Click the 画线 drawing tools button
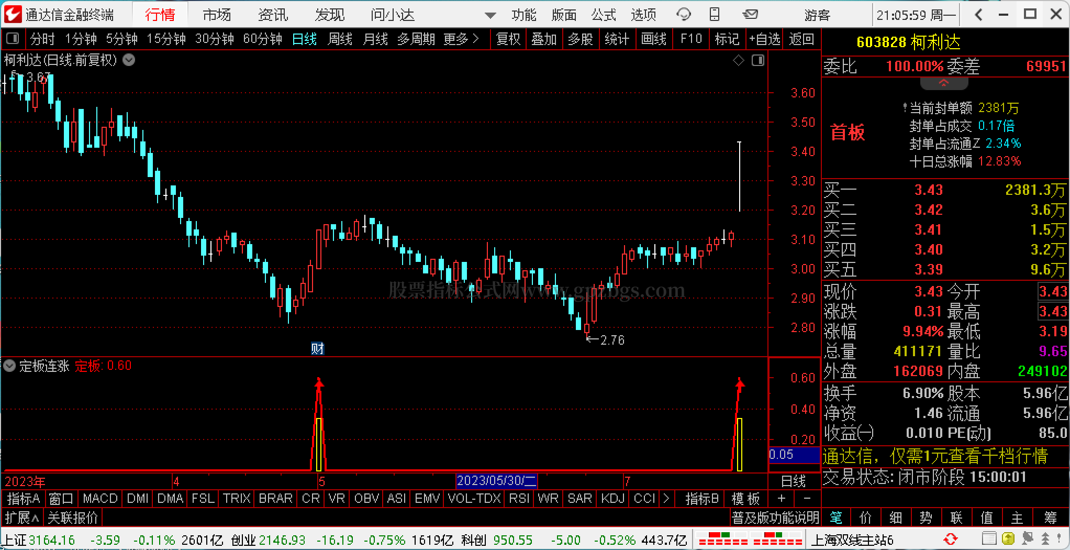The image size is (1070, 550). pos(654,39)
